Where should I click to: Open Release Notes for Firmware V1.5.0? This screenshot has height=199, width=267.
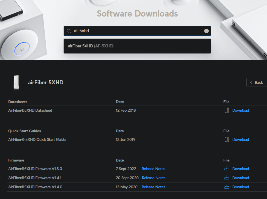pos(153,169)
